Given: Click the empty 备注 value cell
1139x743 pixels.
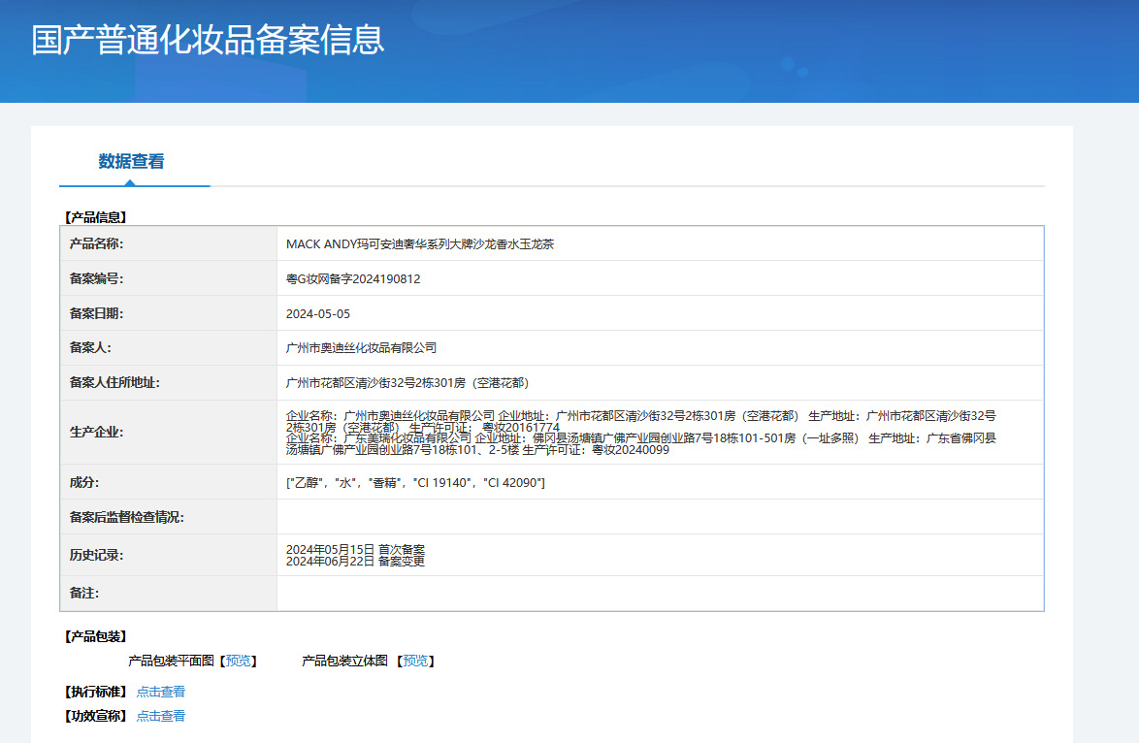Looking at the screenshot, I should 660,594.
